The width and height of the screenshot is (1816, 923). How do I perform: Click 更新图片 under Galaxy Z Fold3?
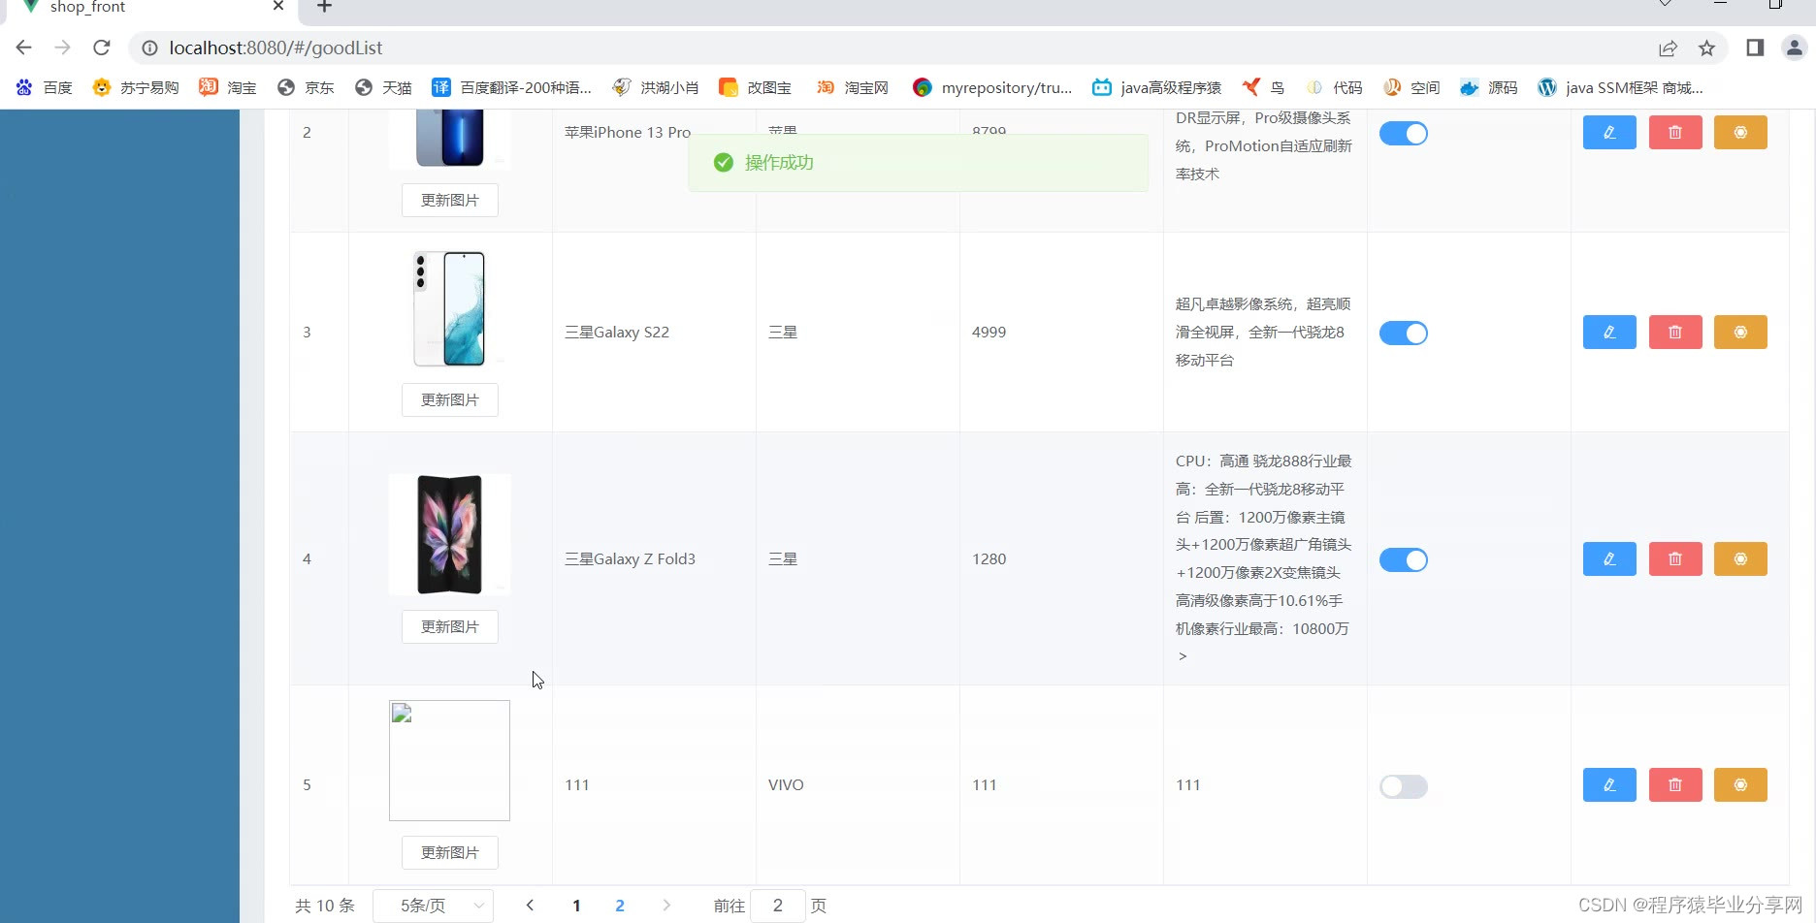(450, 626)
